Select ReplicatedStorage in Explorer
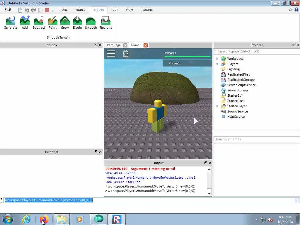 241,80
